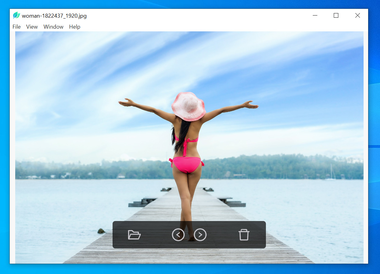The height and width of the screenshot is (274, 380).
Task: Open the Window menu
Action: click(x=54, y=27)
